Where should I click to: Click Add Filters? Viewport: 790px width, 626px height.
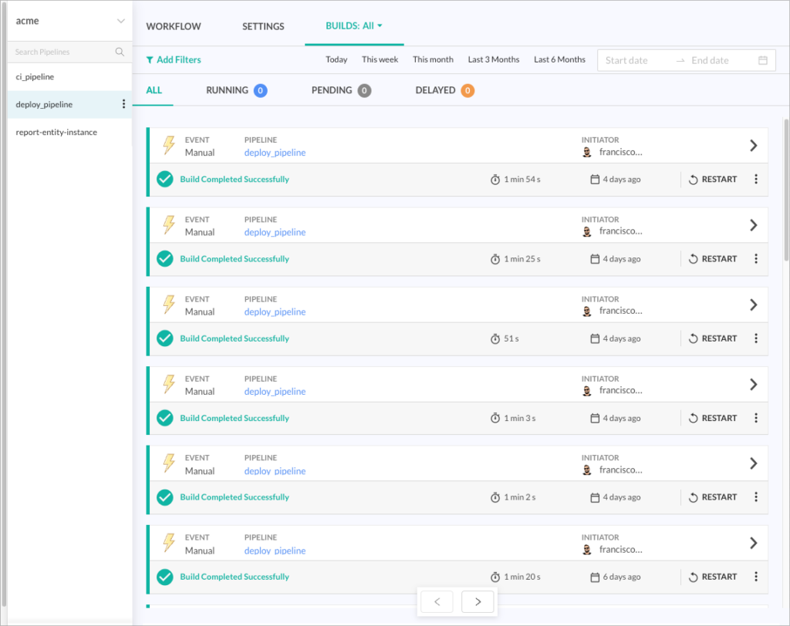pyautogui.click(x=173, y=59)
